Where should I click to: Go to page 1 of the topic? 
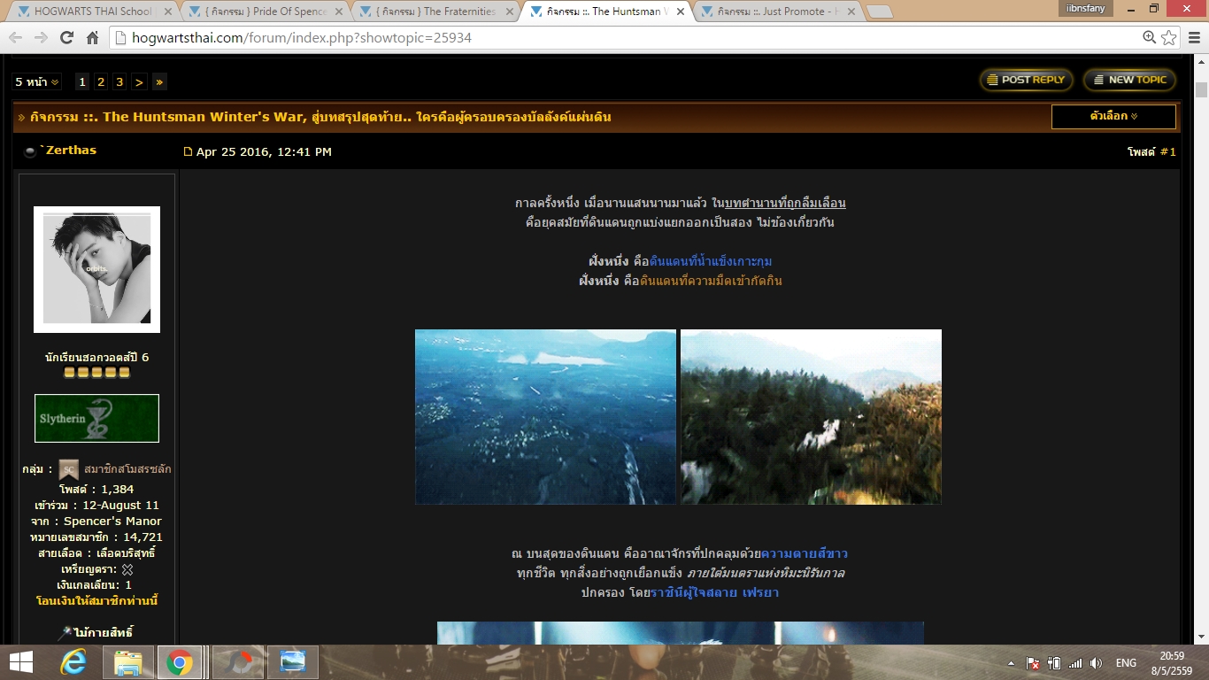pyautogui.click(x=82, y=81)
